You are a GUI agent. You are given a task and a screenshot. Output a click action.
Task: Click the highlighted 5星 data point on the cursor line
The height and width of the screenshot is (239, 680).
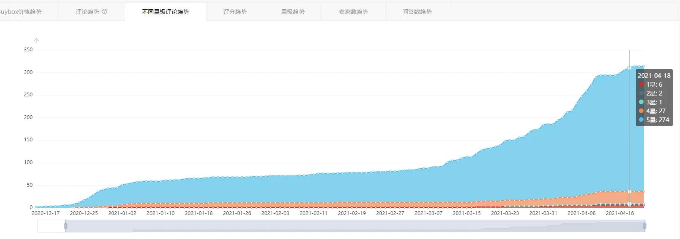pyautogui.click(x=629, y=68)
